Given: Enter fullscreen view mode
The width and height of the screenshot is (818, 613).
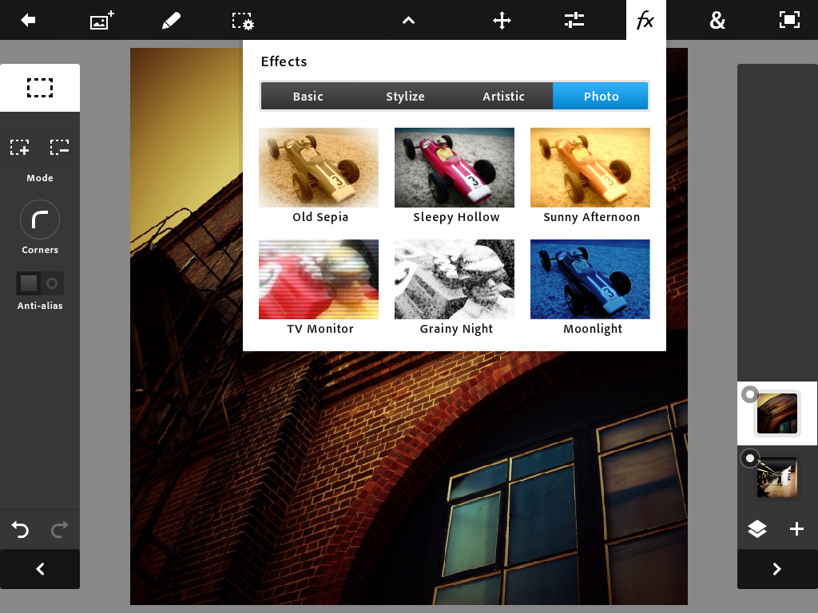Looking at the screenshot, I should [x=789, y=21].
